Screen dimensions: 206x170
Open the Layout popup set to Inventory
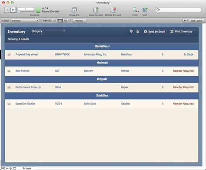(25, 21)
